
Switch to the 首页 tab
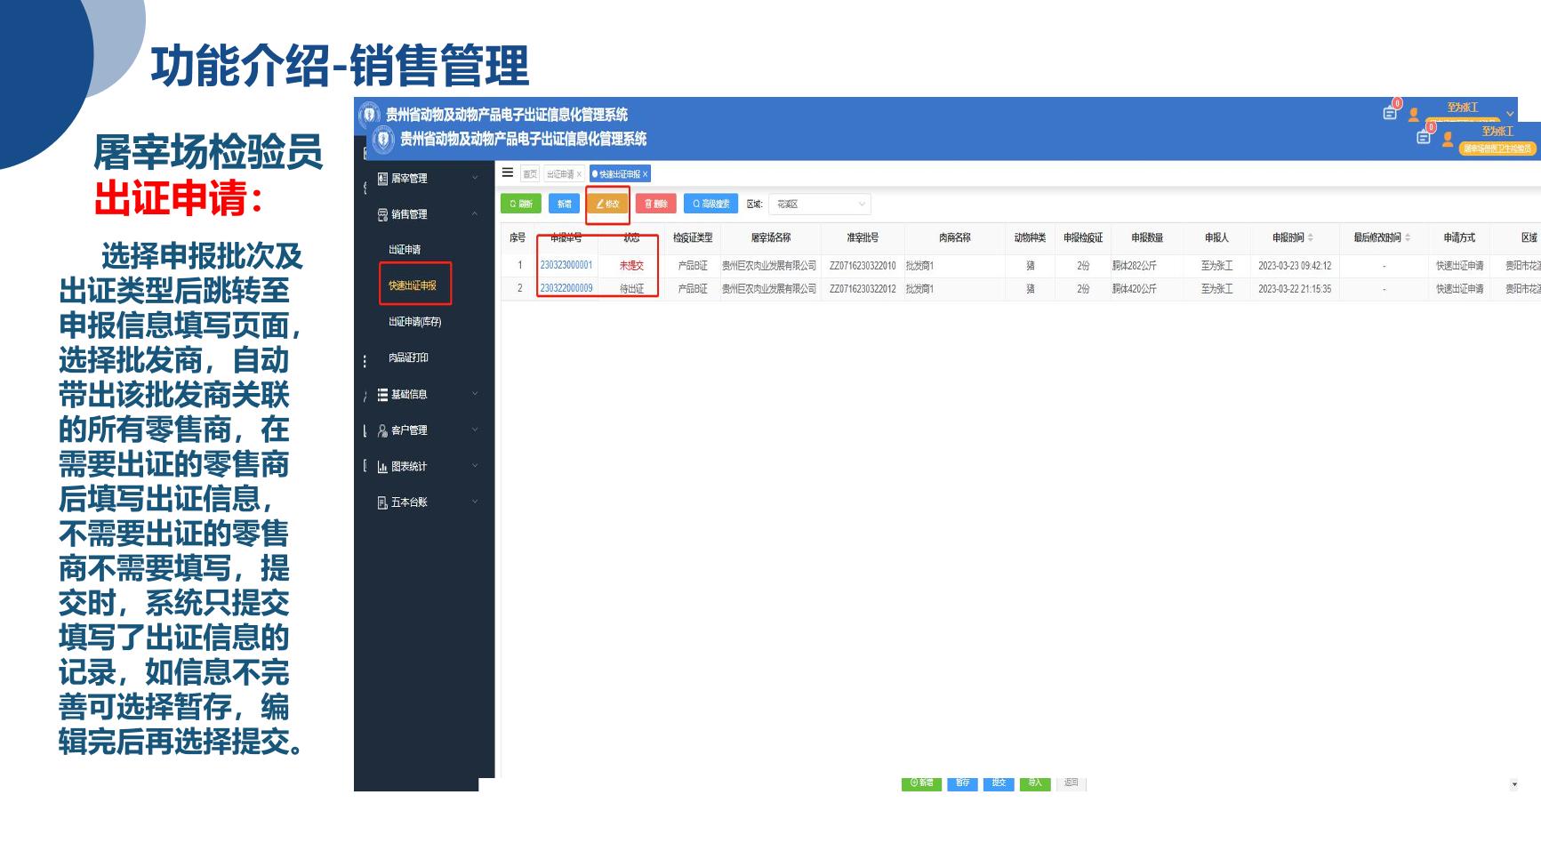tap(529, 174)
